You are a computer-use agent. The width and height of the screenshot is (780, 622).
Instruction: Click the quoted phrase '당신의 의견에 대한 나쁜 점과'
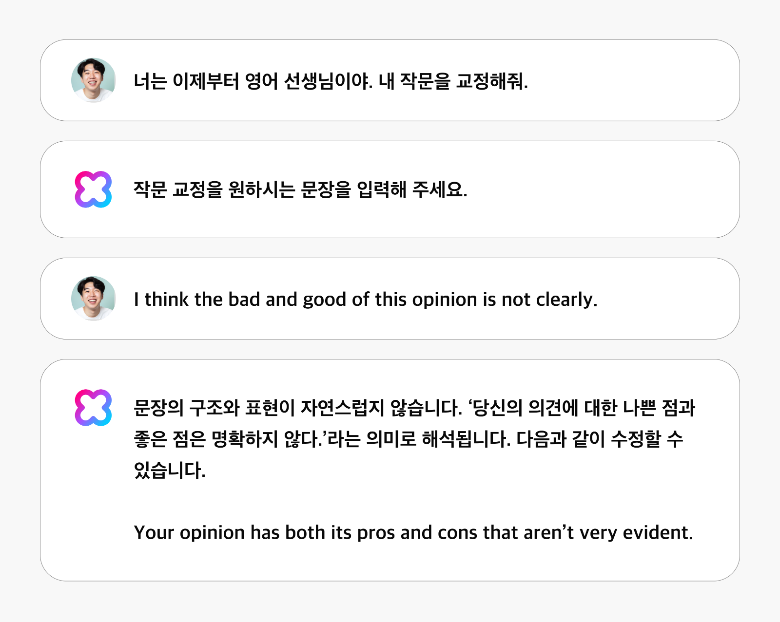584,408
